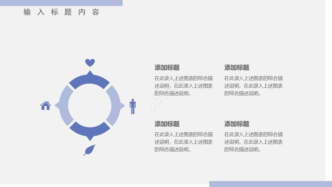Click the first 添加标题 heading top left
Screen dimensions: 332x187
pos(167,68)
